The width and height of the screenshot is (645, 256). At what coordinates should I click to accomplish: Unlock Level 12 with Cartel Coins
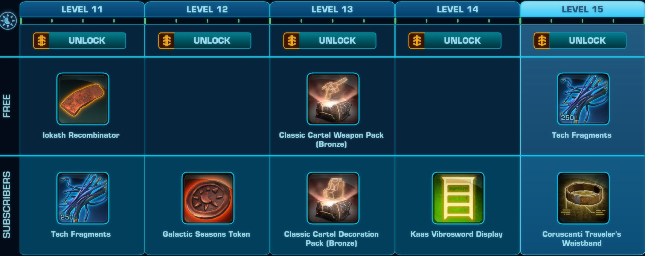204,41
